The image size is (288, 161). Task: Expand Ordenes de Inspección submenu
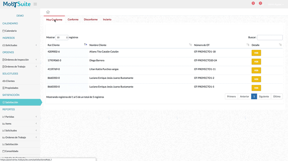point(20,60)
